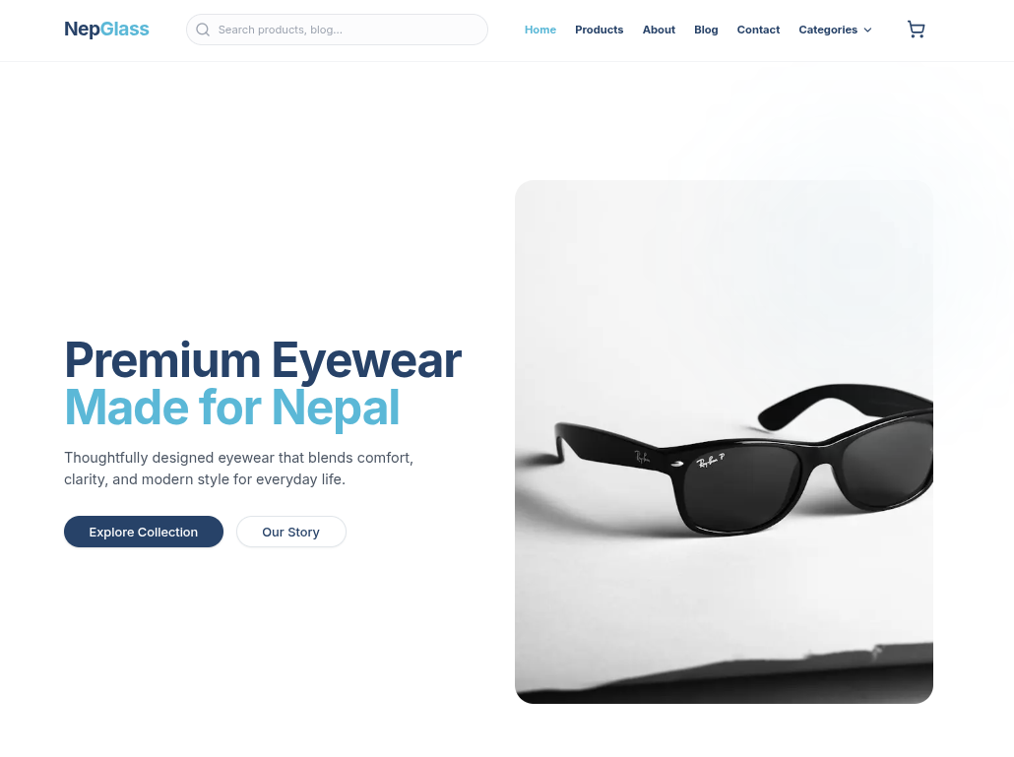The image size is (1014, 757).
Task: Navigate to the About page
Action: click(x=659, y=30)
